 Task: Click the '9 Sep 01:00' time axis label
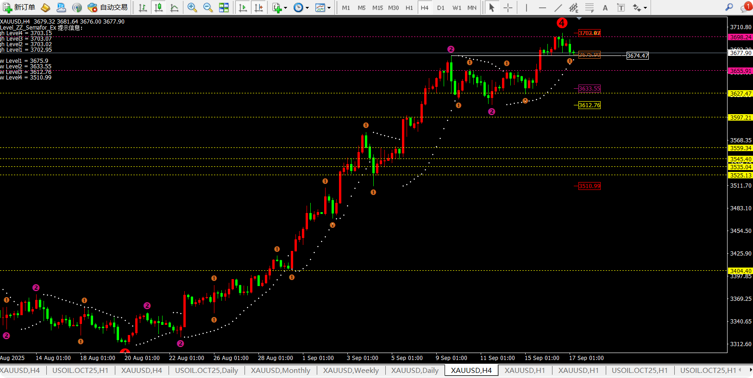click(x=452, y=358)
